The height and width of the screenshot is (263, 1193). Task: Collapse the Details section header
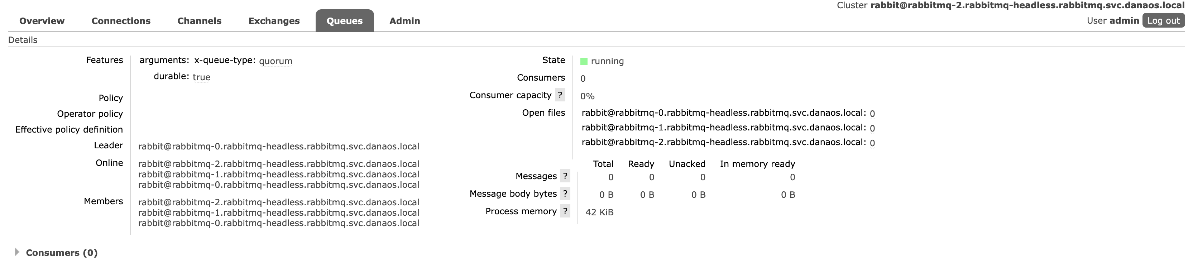pyautogui.click(x=23, y=40)
